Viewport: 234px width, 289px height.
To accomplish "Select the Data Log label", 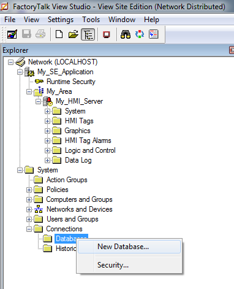I will [x=78, y=160].
